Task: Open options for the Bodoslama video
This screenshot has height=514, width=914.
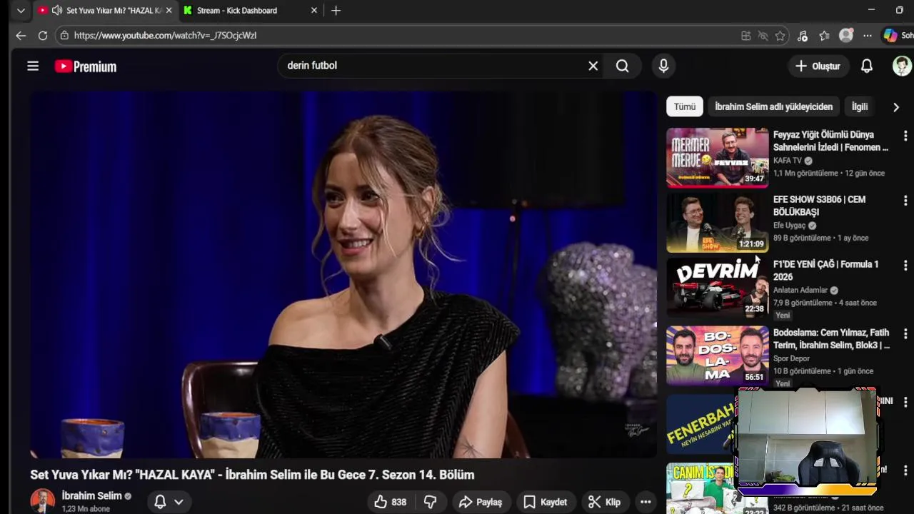Action: point(905,334)
